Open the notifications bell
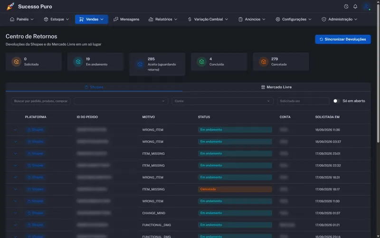Screen dimensions: 380x238 pyautogui.click(x=355, y=7)
